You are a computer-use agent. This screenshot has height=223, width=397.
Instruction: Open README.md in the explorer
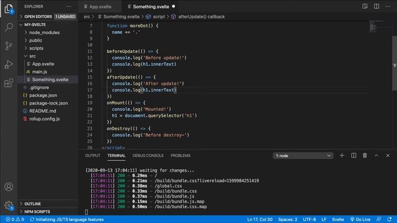pyautogui.click(x=48, y=111)
